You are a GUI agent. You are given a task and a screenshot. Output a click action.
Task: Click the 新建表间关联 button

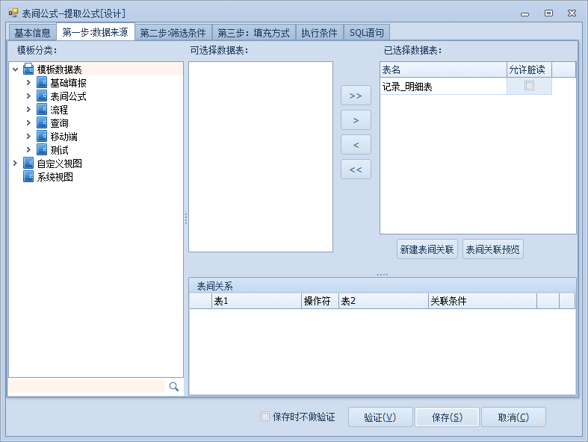coord(427,249)
